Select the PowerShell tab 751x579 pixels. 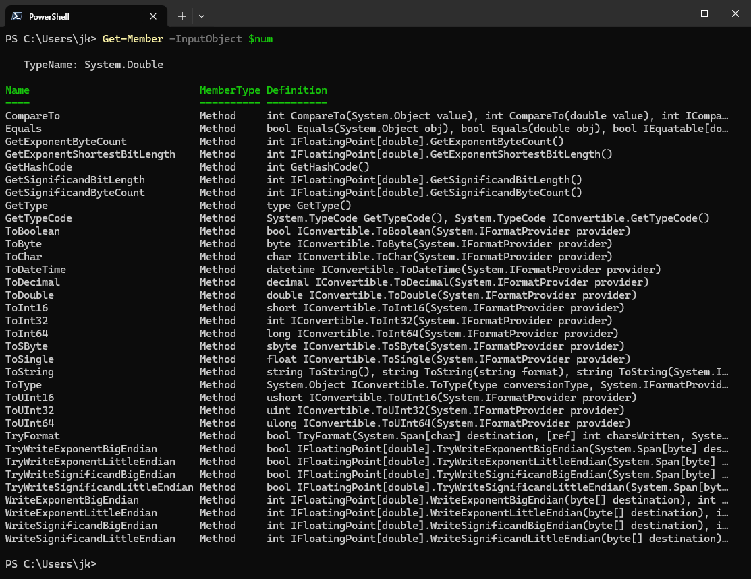[86, 16]
